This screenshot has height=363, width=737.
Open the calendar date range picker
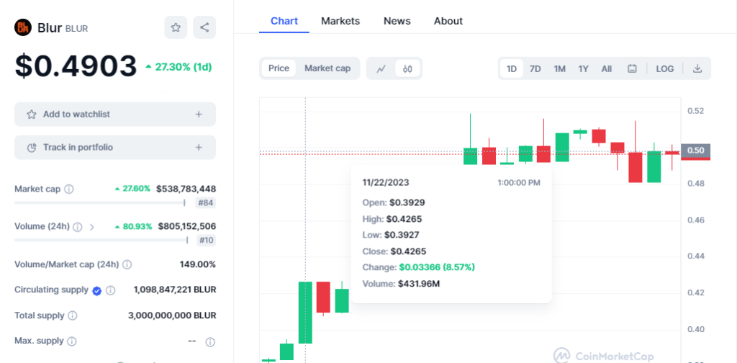632,68
